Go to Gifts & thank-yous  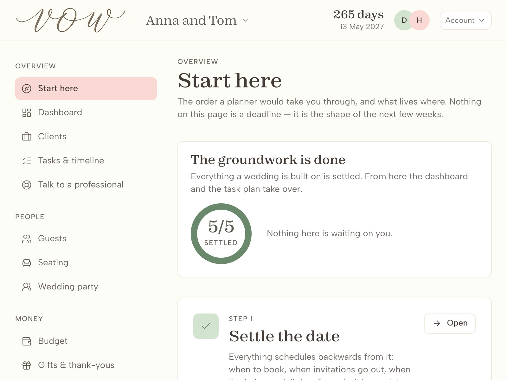tap(86, 365)
